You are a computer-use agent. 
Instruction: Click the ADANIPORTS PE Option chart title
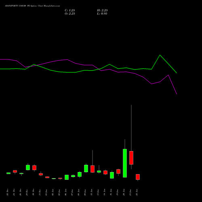(32, 6)
